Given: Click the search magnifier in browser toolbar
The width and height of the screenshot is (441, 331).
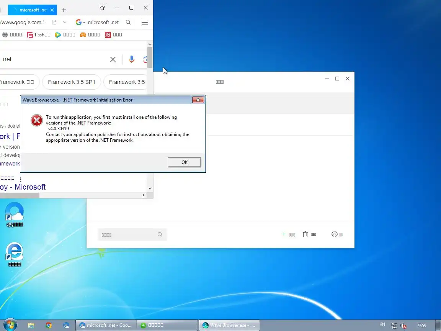Looking at the screenshot, I should [x=128, y=22].
